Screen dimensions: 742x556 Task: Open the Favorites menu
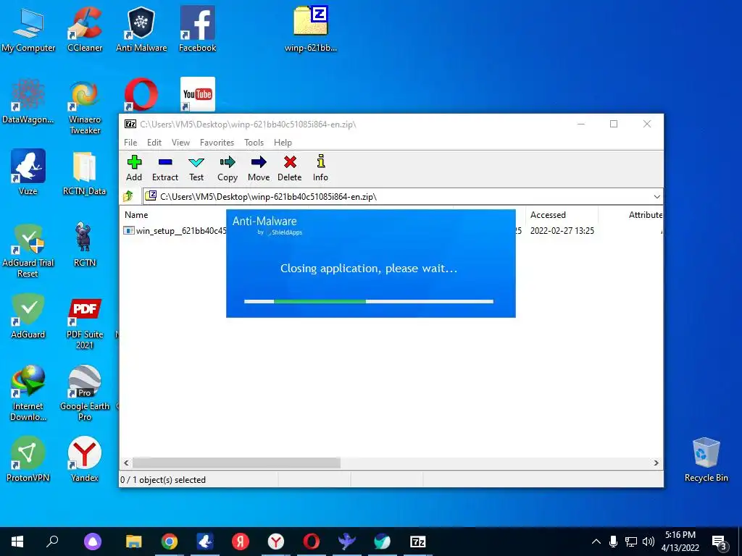point(217,143)
